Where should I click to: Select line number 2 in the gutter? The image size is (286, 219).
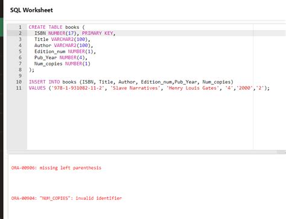click(x=20, y=33)
